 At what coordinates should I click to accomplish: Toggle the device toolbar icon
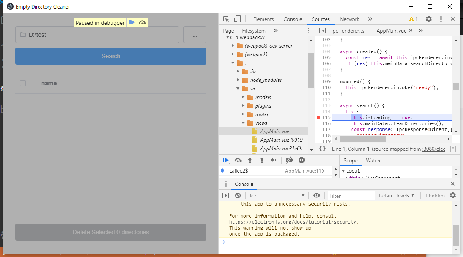pyautogui.click(x=237, y=19)
